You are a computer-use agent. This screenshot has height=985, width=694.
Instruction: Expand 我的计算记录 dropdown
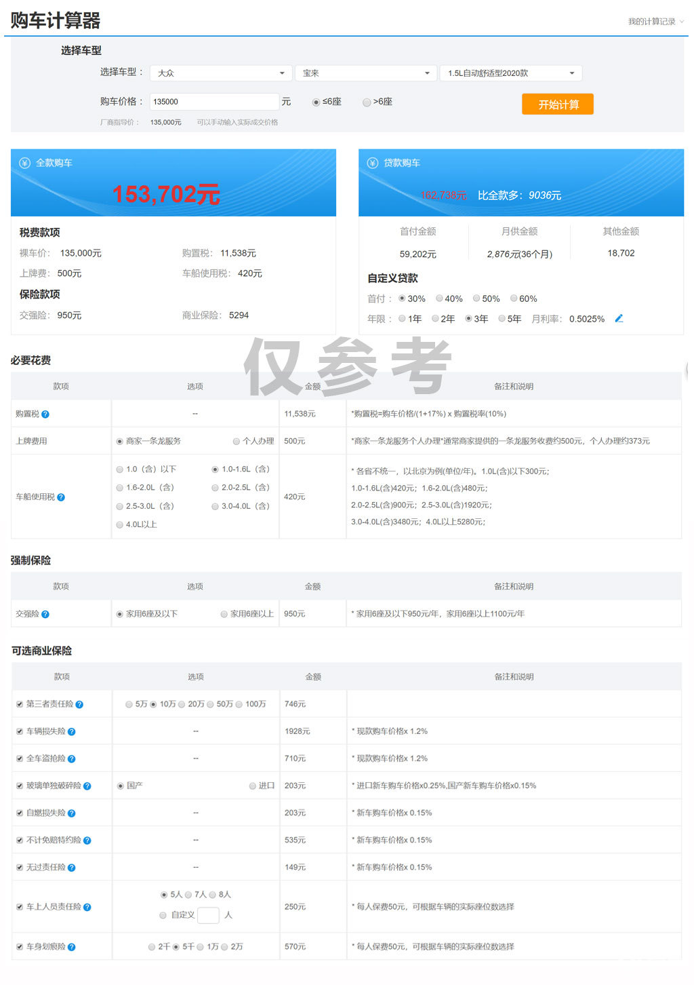[x=656, y=22]
